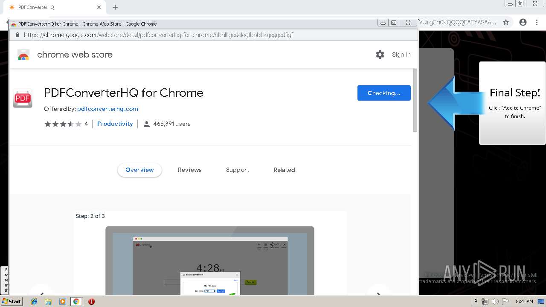Click the popup window vertical scrollbar
Image resolution: width=546 pixels, height=307 pixels.
pyautogui.click(x=415, y=100)
